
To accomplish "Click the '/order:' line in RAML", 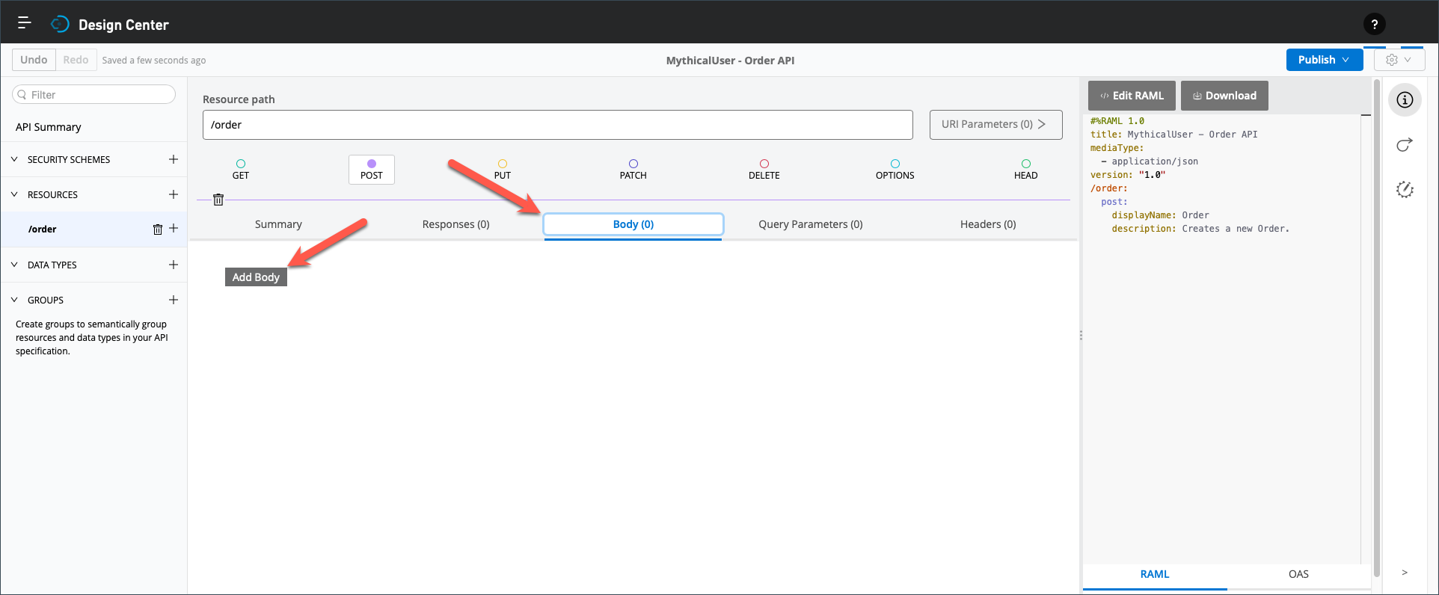I will (1108, 188).
